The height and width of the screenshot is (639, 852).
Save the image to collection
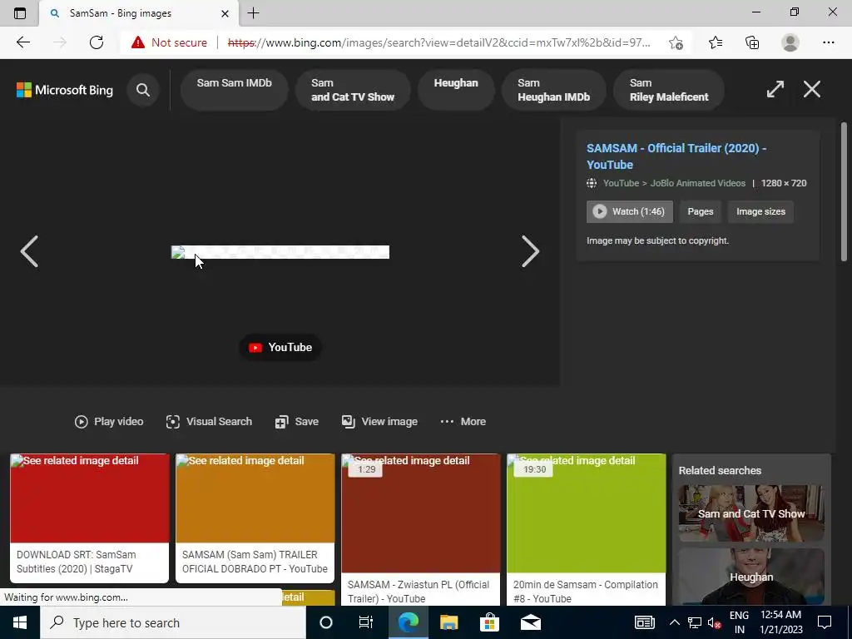point(297,422)
